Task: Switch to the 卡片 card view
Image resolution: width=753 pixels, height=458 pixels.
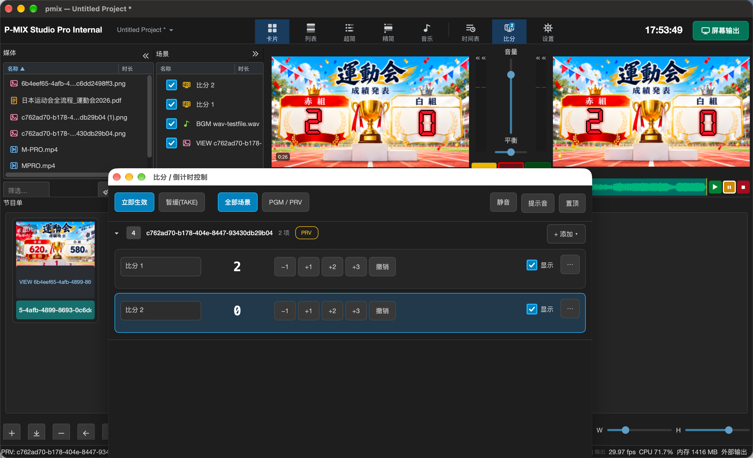Action: pos(272,32)
